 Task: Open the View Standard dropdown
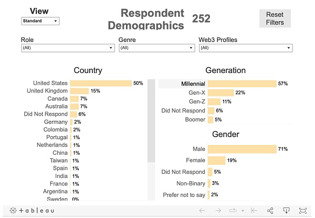(40, 21)
